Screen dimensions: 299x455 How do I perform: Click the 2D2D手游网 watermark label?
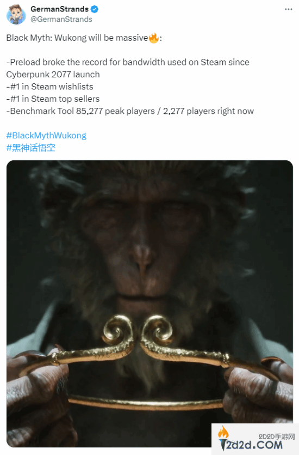coord(276,436)
